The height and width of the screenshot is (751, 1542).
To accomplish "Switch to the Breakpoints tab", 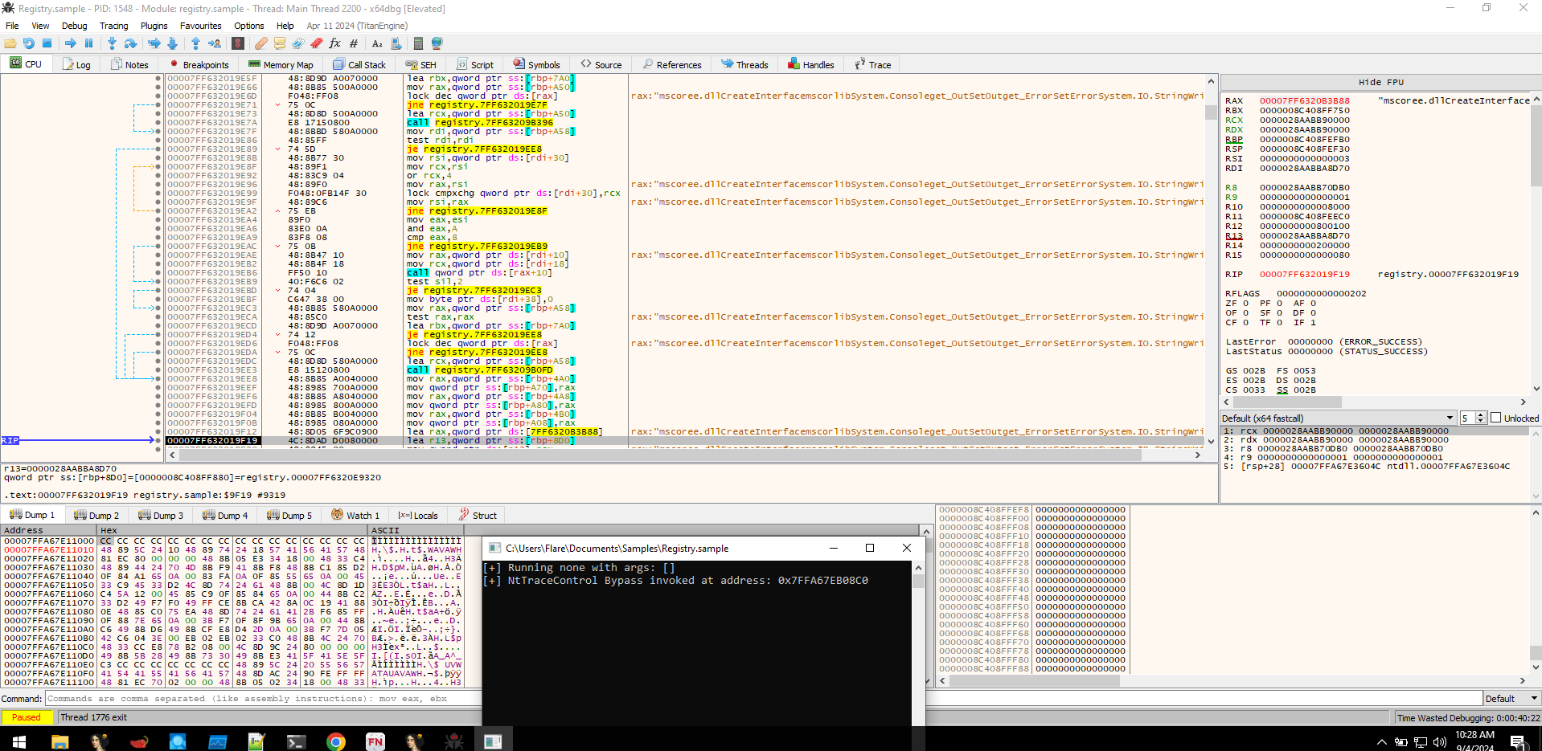I will [x=199, y=65].
